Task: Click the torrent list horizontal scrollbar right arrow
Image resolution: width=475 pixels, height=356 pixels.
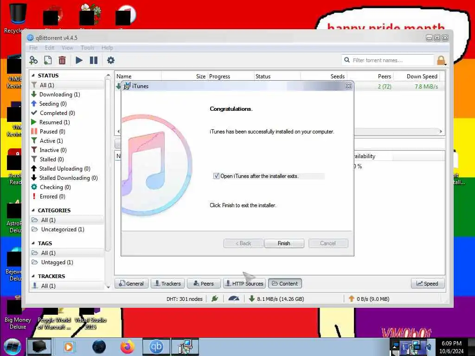Action: 441,131
